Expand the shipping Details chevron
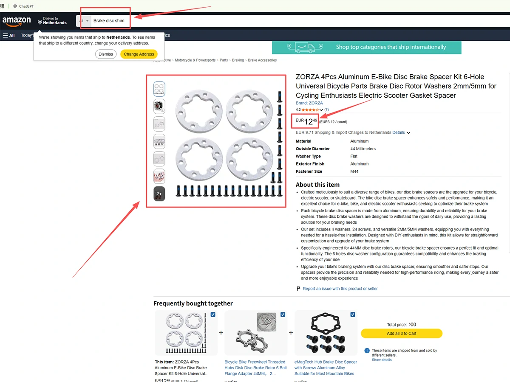The height and width of the screenshot is (382, 510). pos(408,133)
